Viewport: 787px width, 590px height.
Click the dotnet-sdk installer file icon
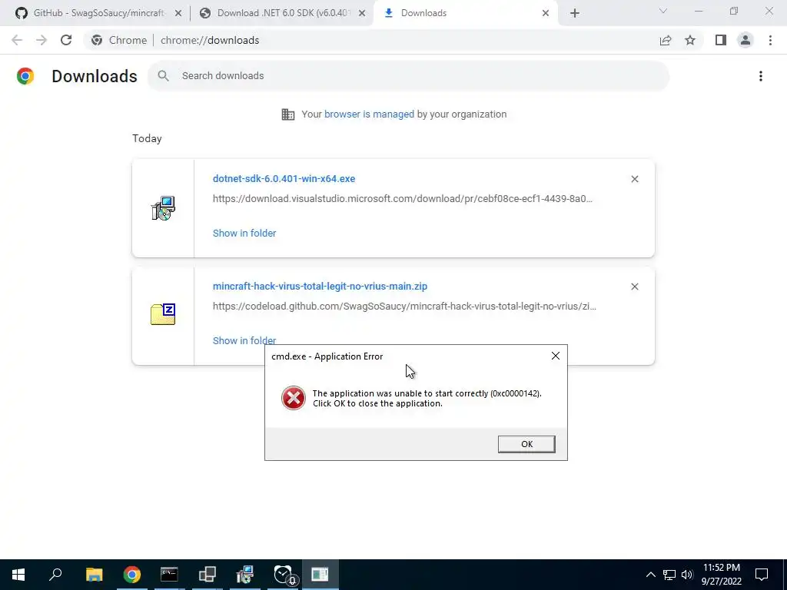click(163, 208)
